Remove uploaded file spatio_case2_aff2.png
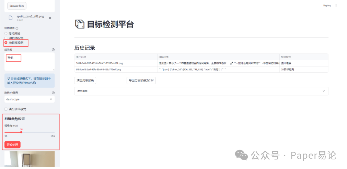 pyautogui.click(x=50, y=18)
